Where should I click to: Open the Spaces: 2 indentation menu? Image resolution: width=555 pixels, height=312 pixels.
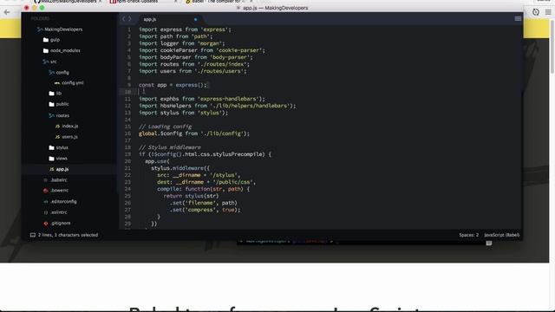[468, 235]
